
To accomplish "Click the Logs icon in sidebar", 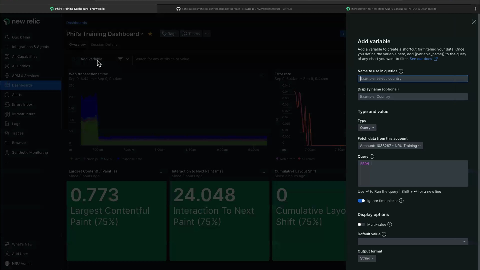I will click(x=7, y=124).
